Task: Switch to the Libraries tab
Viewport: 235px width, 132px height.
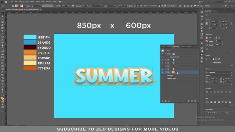Action: [216, 11]
